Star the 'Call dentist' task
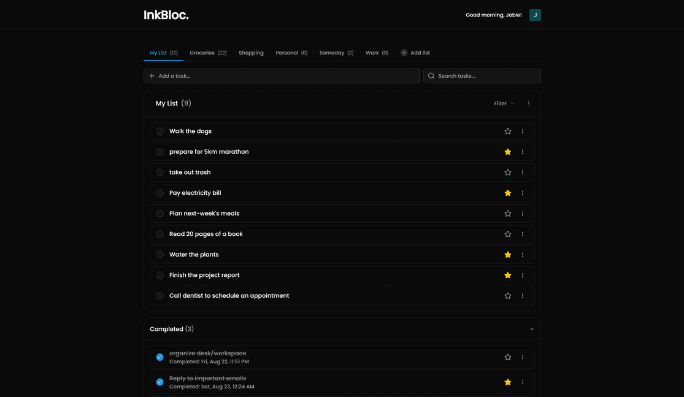This screenshot has width=684, height=397. (507, 296)
